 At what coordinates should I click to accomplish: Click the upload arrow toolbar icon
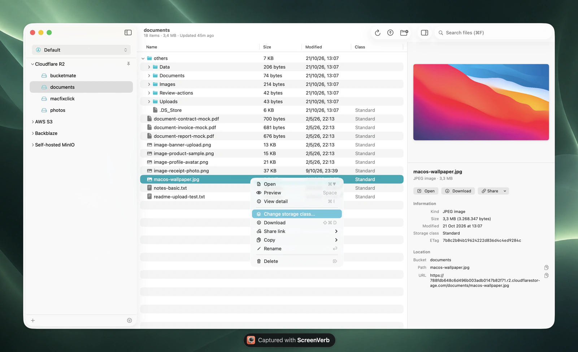(390, 33)
